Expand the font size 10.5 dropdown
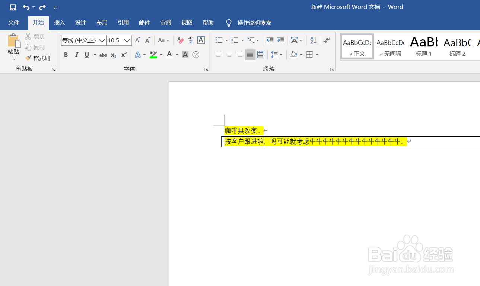The width and height of the screenshot is (480, 286). click(x=127, y=40)
